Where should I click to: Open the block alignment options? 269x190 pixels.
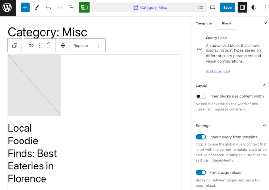[x=63, y=46]
